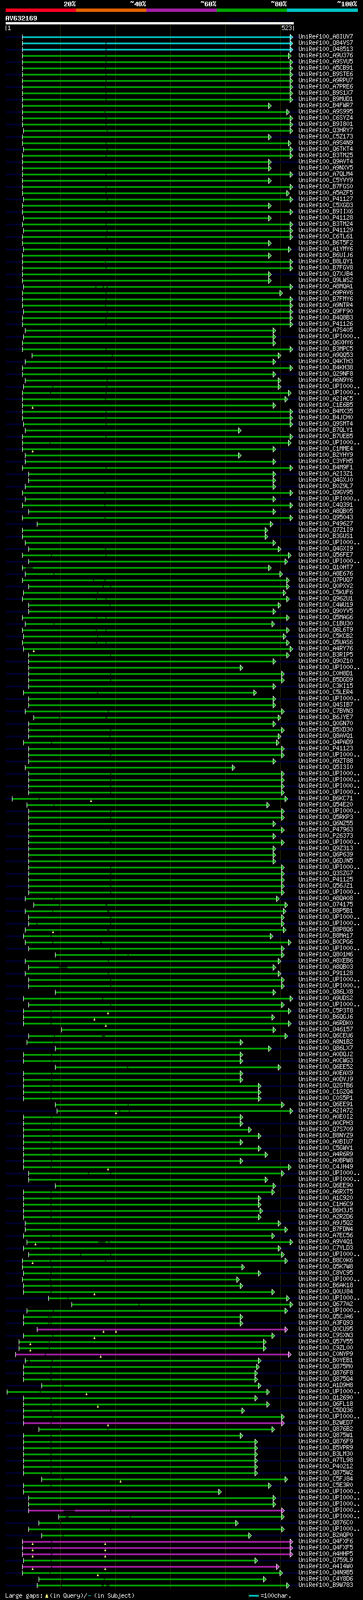Select the purple ~60% identity legend segment
The width and height of the screenshot is (363, 1600).
point(182,10)
